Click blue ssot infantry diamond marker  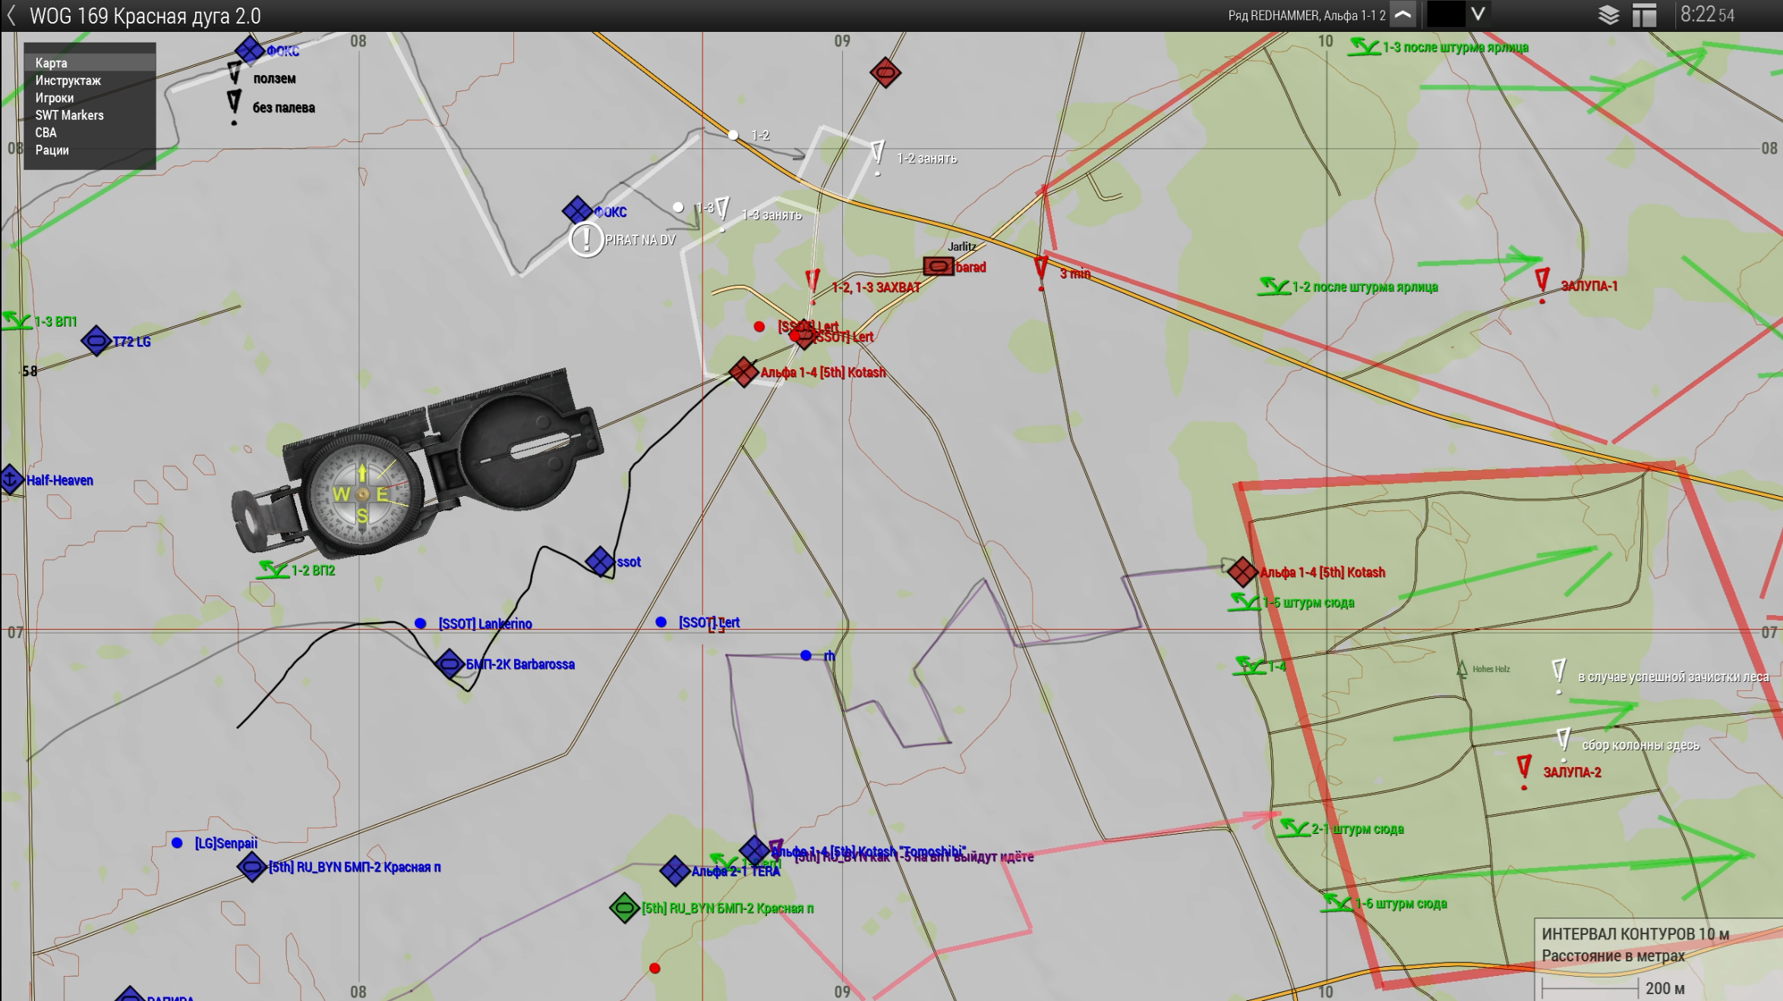click(600, 562)
